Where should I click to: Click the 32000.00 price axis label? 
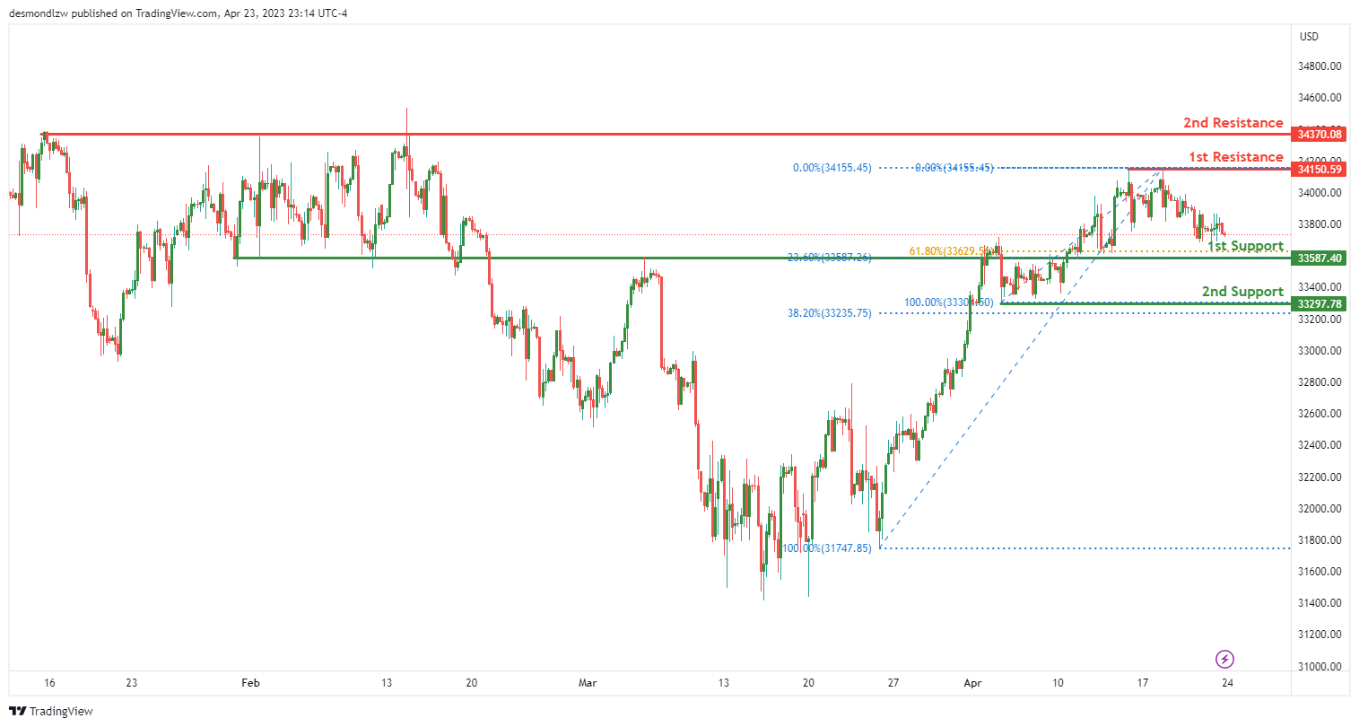1320,509
